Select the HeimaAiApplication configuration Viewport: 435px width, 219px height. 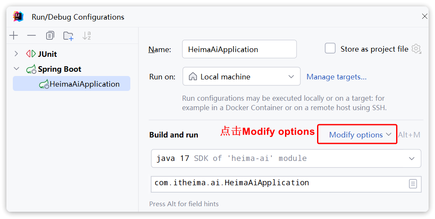[x=84, y=84]
